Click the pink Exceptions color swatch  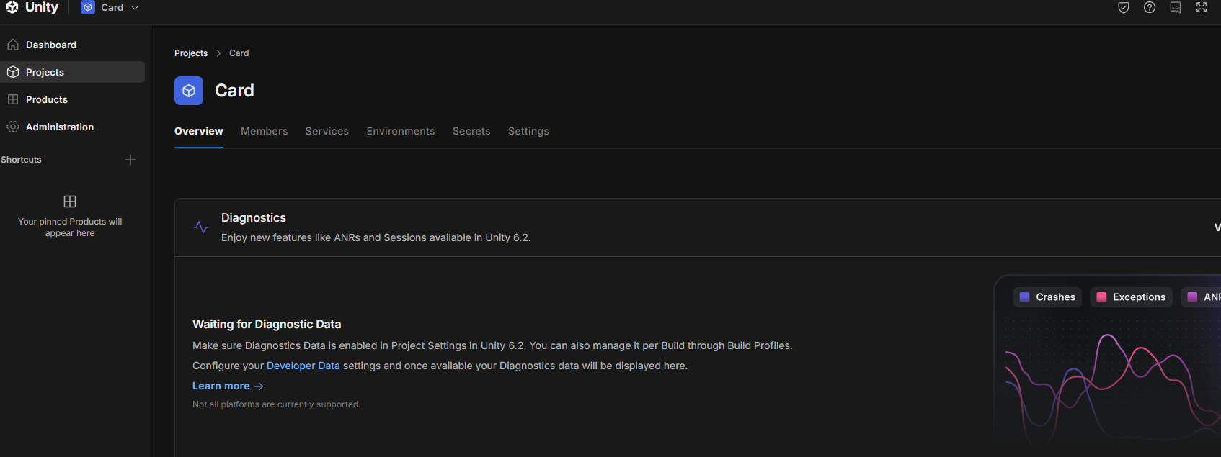(1101, 297)
